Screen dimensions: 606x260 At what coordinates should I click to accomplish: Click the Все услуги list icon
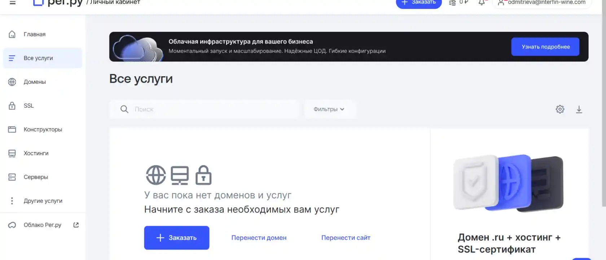click(12, 58)
